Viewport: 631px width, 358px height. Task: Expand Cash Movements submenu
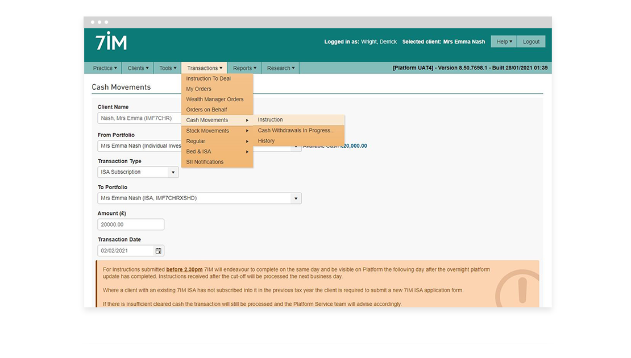[217, 120]
